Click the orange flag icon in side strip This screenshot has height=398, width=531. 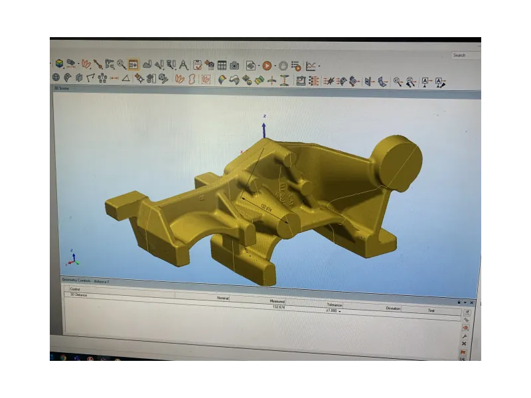pos(463,352)
